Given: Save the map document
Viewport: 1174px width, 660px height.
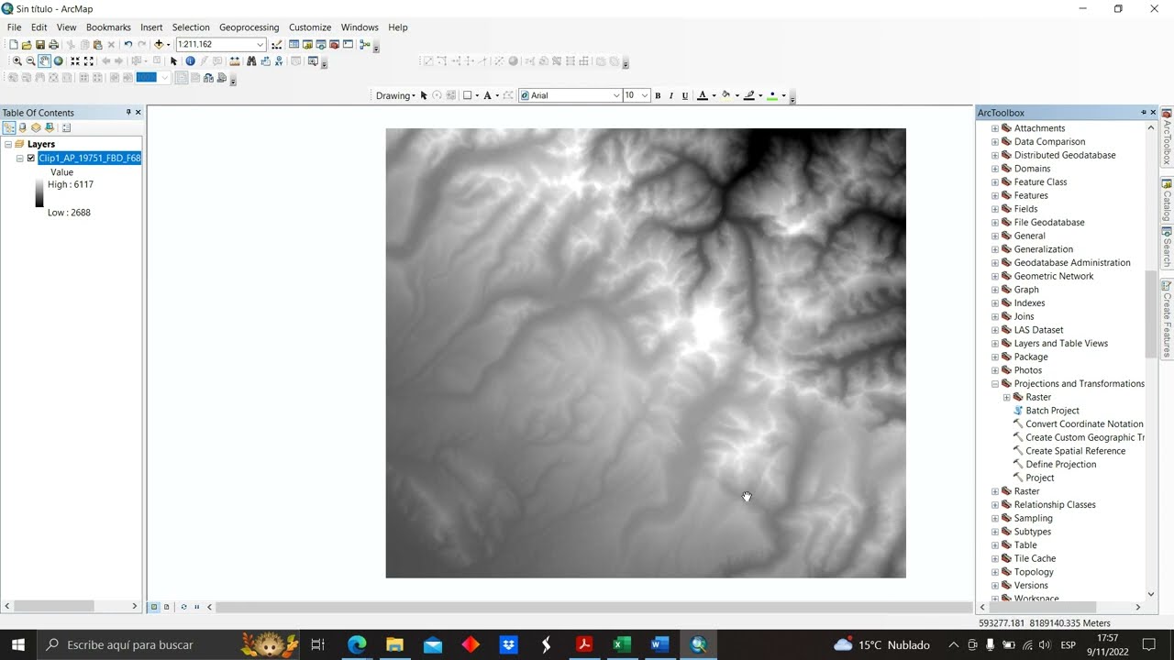Looking at the screenshot, I should [x=40, y=44].
